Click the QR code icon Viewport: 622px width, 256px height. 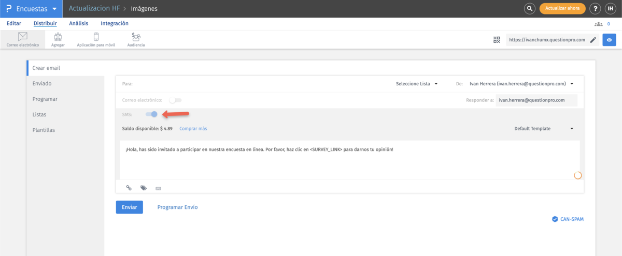coord(497,40)
